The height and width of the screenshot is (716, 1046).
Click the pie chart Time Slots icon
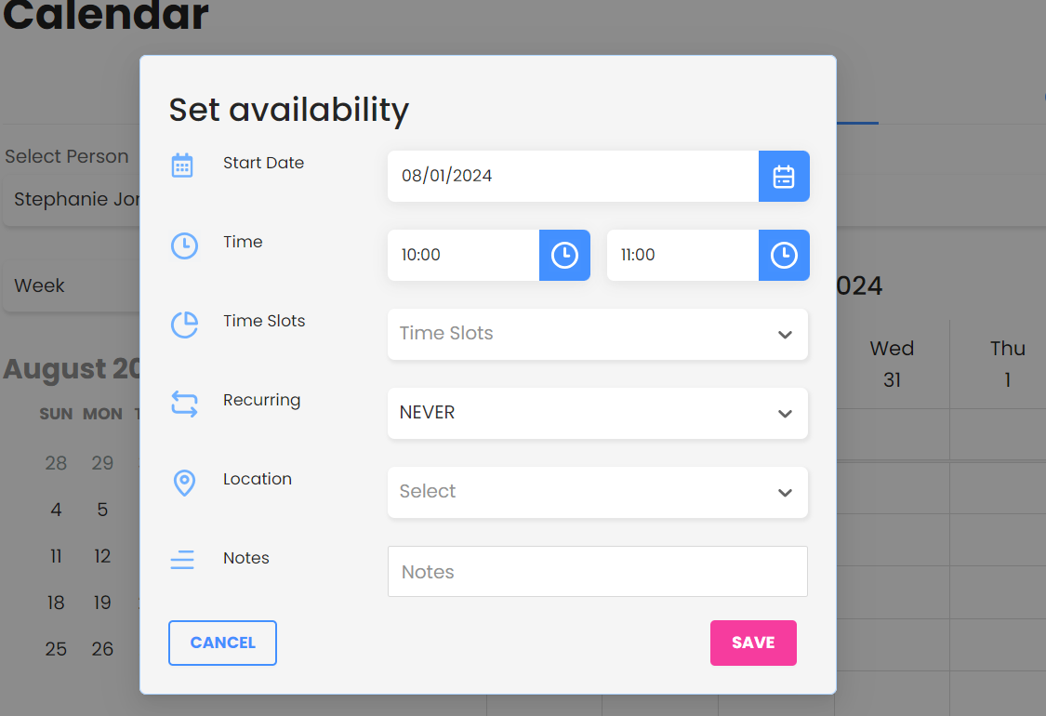[184, 325]
